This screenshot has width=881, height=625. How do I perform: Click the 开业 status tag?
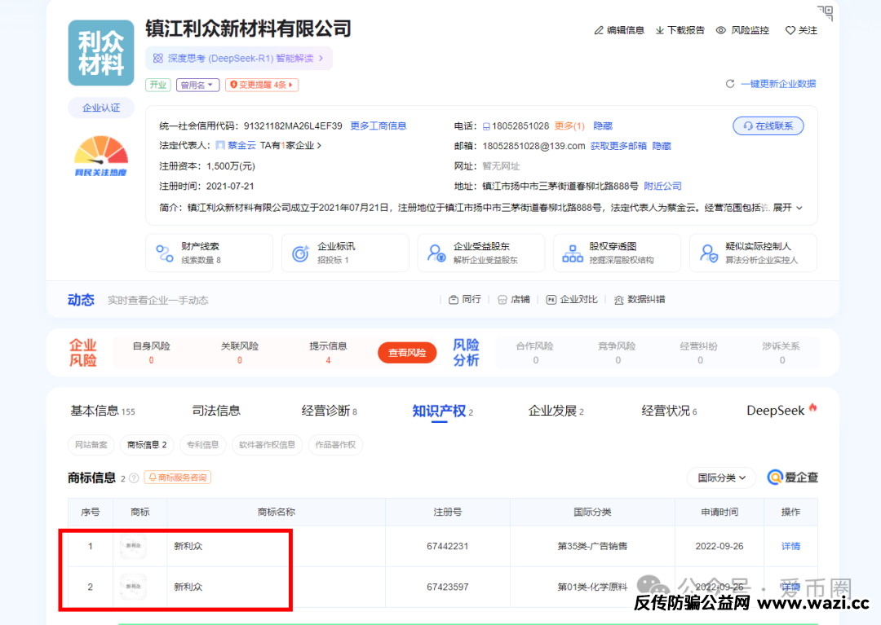(x=158, y=85)
